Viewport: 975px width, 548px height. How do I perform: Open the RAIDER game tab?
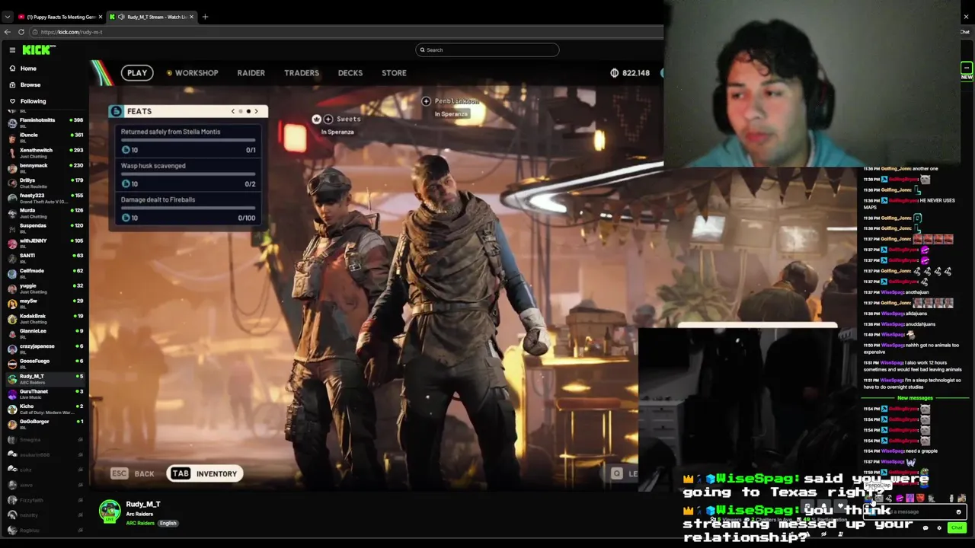251,73
